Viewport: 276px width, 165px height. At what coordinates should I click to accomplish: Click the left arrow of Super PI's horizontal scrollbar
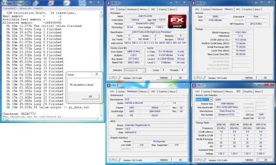[x=4, y=119]
